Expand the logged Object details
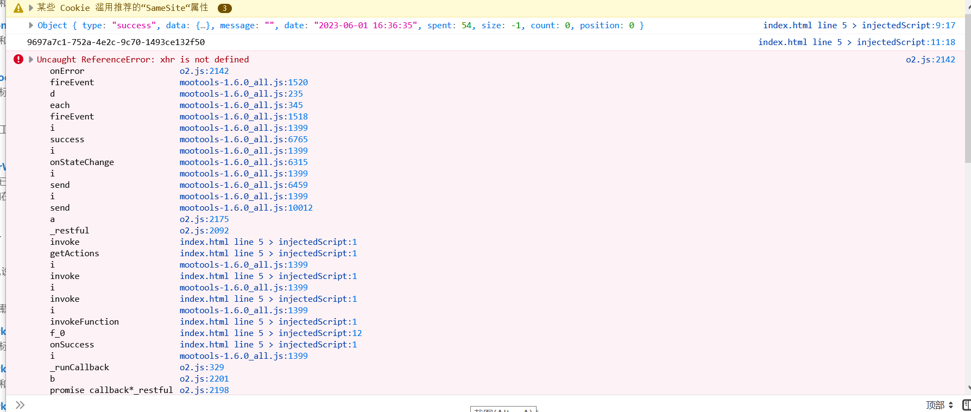The image size is (971, 412). [31, 25]
